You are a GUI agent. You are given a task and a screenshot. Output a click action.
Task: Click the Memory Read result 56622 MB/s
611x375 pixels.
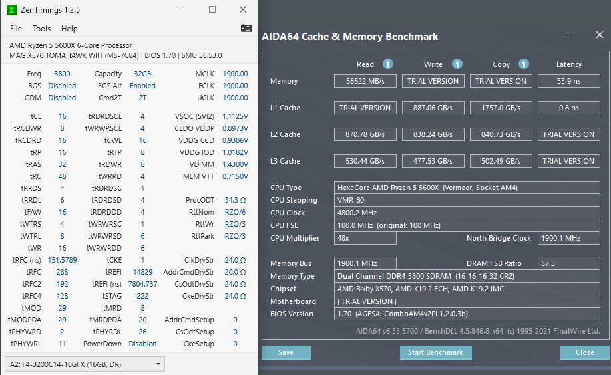click(365, 81)
